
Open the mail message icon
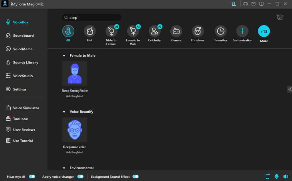(x=253, y=4)
